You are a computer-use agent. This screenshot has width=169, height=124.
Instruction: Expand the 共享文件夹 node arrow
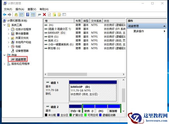8,38
